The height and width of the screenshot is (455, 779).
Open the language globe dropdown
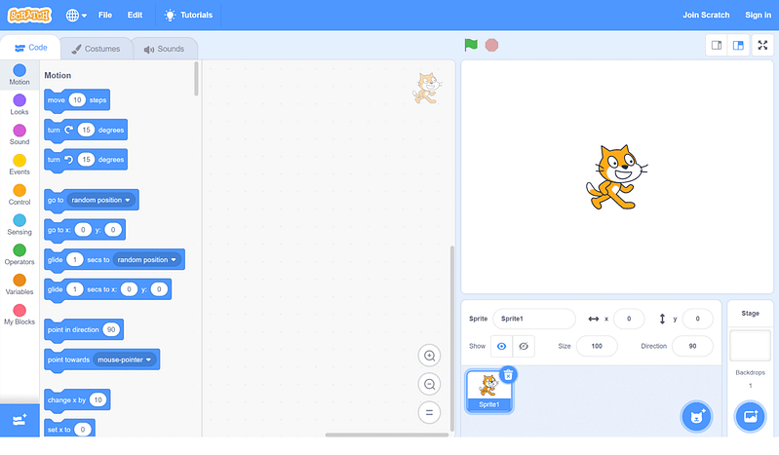pyautogui.click(x=76, y=15)
